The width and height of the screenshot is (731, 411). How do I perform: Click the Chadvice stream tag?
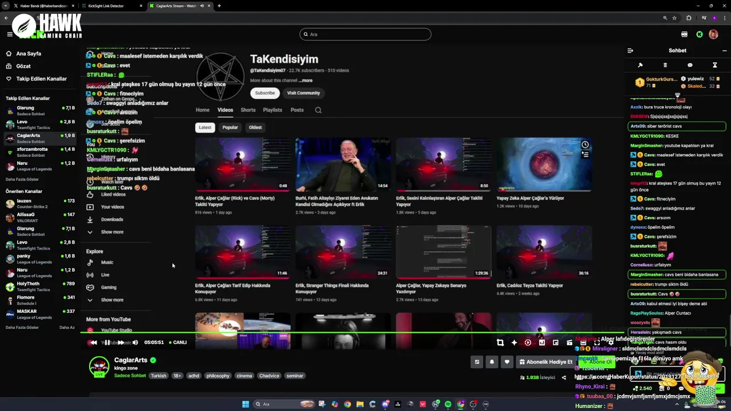point(269,376)
